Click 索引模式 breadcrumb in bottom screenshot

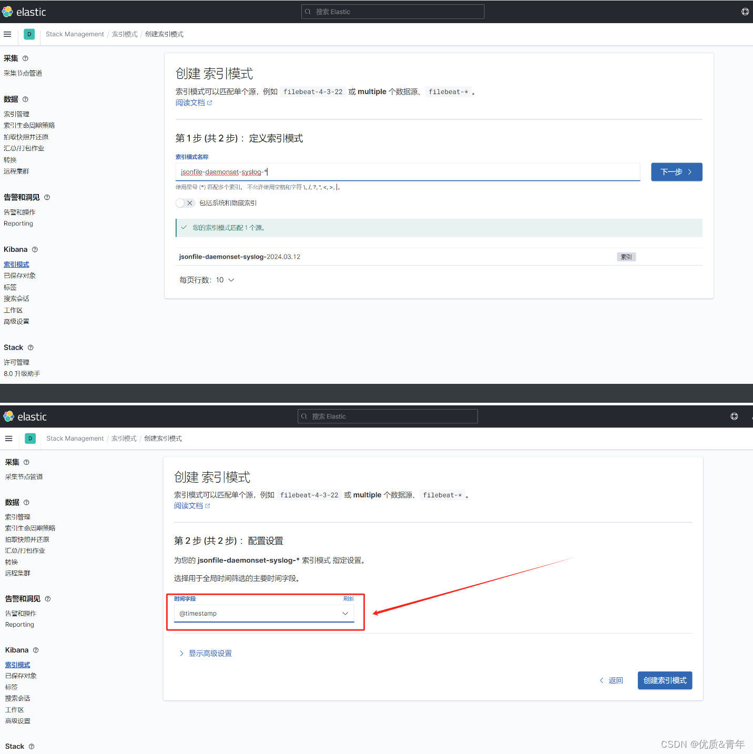[124, 439]
